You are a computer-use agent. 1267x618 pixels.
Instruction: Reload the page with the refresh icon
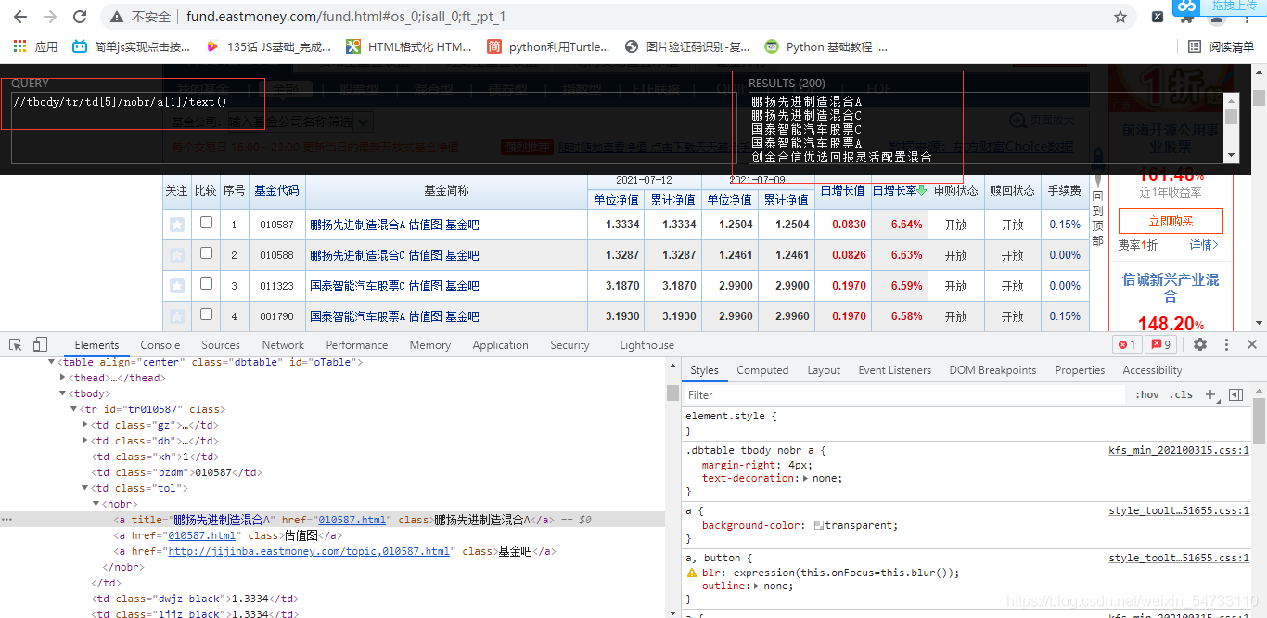point(80,17)
